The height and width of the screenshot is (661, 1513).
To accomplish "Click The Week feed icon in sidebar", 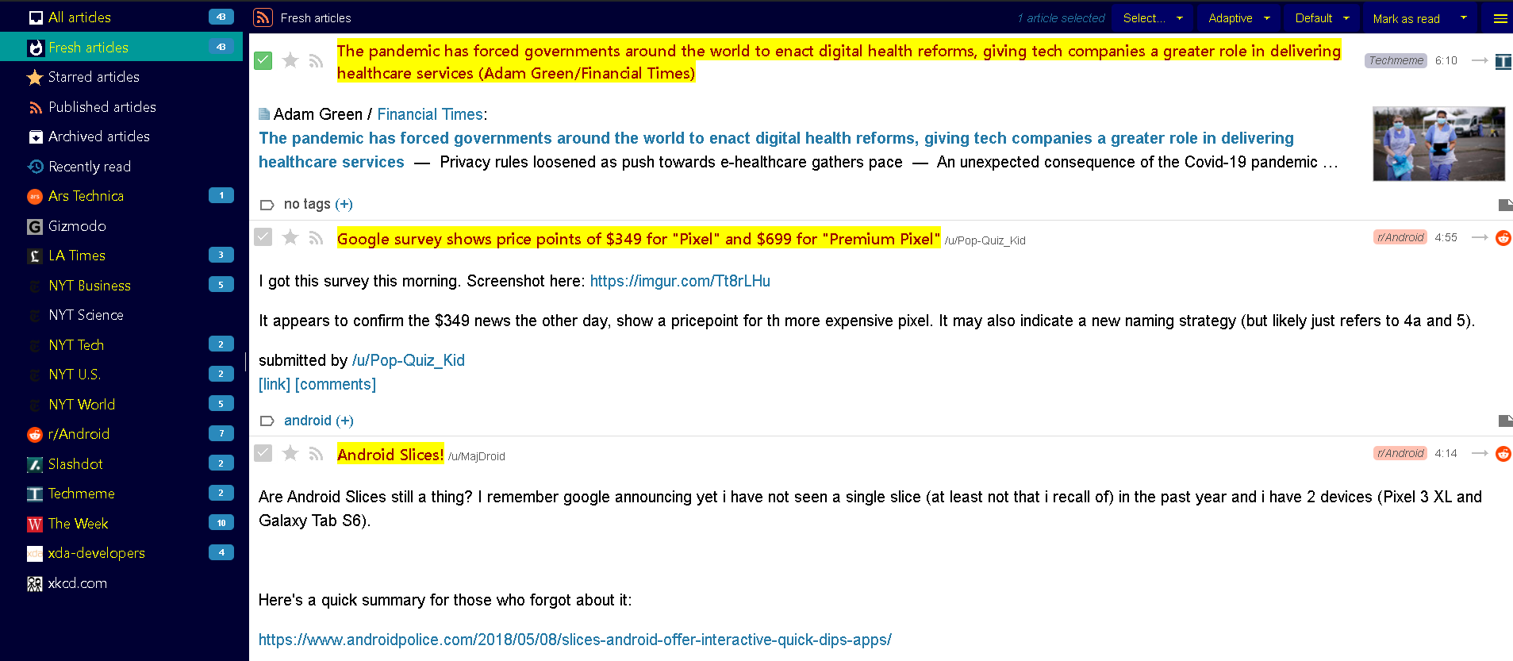I will 35,525.
